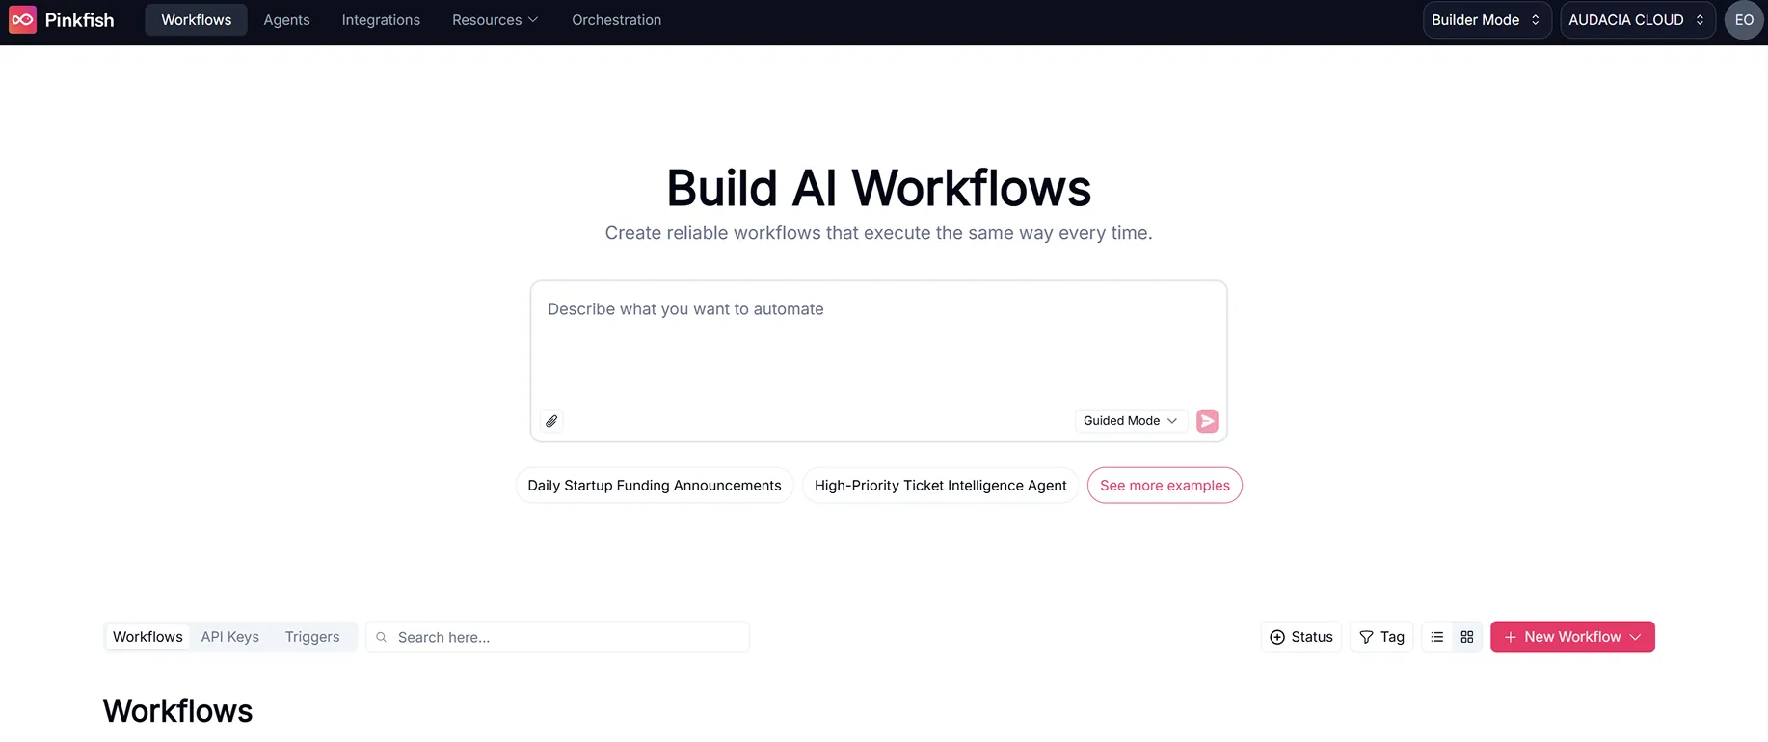Click See more examples button
The width and height of the screenshot is (1768, 742).
pos(1164,486)
